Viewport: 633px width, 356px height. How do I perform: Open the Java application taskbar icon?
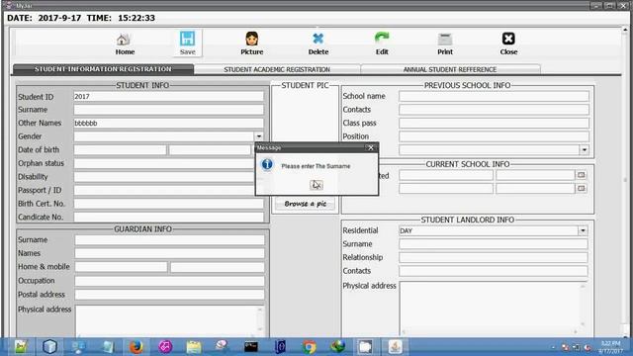pyautogui.click(x=396, y=347)
